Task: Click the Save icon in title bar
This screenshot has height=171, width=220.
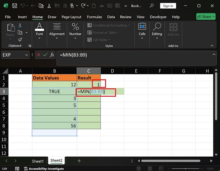Action: tap(15, 6)
